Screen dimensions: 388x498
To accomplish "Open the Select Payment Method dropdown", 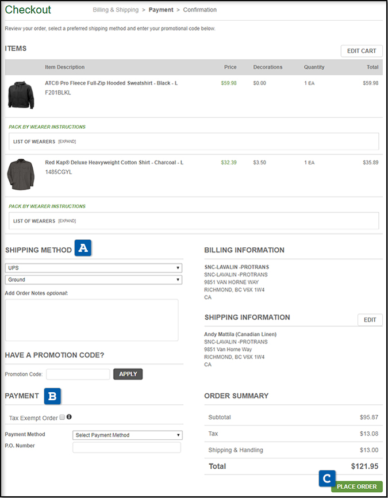I will (x=127, y=435).
